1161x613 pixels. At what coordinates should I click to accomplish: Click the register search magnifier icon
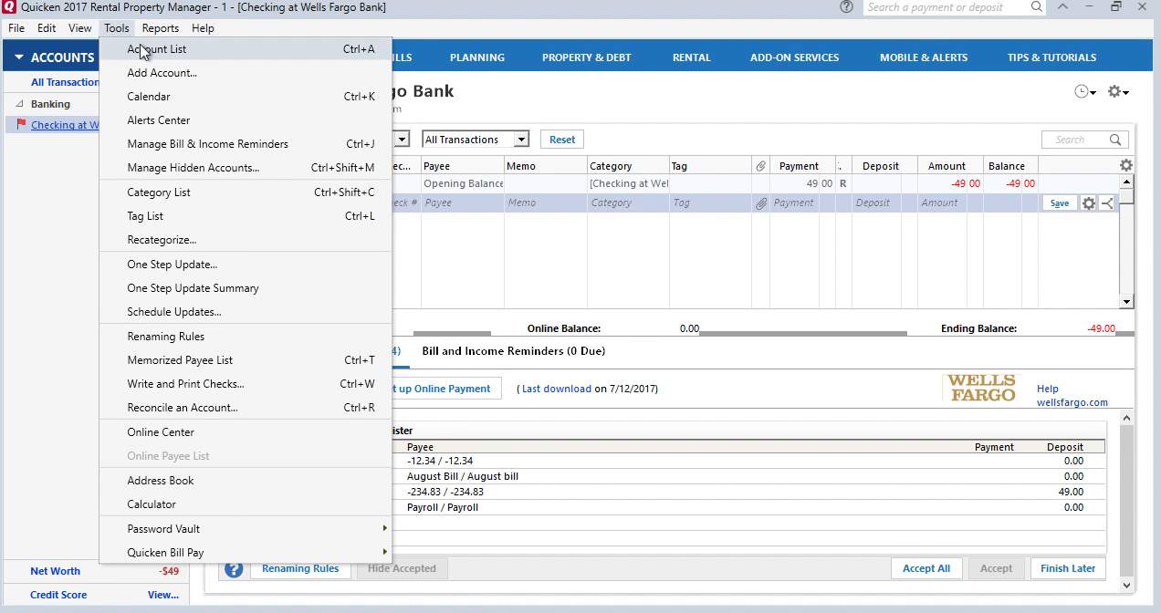pos(1115,140)
